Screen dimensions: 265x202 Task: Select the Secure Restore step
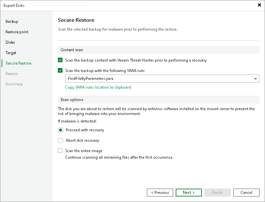pyautogui.click(x=18, y=63)
